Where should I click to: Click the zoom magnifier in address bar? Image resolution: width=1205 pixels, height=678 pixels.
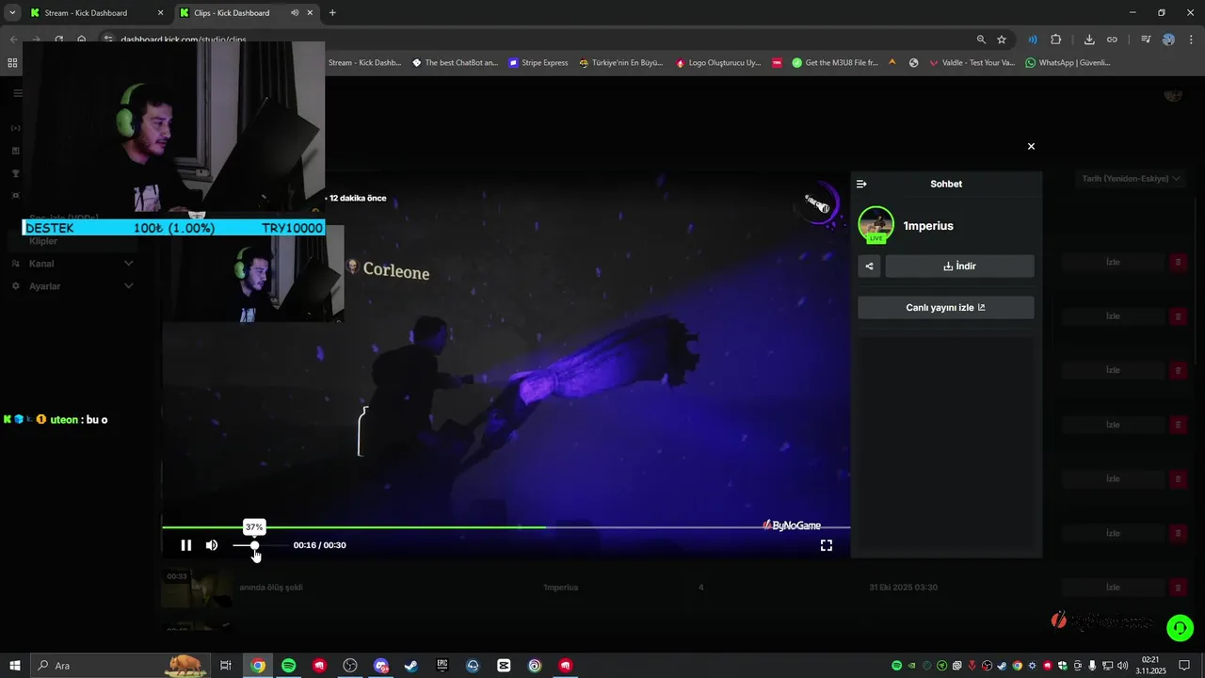tap(981, 40)
